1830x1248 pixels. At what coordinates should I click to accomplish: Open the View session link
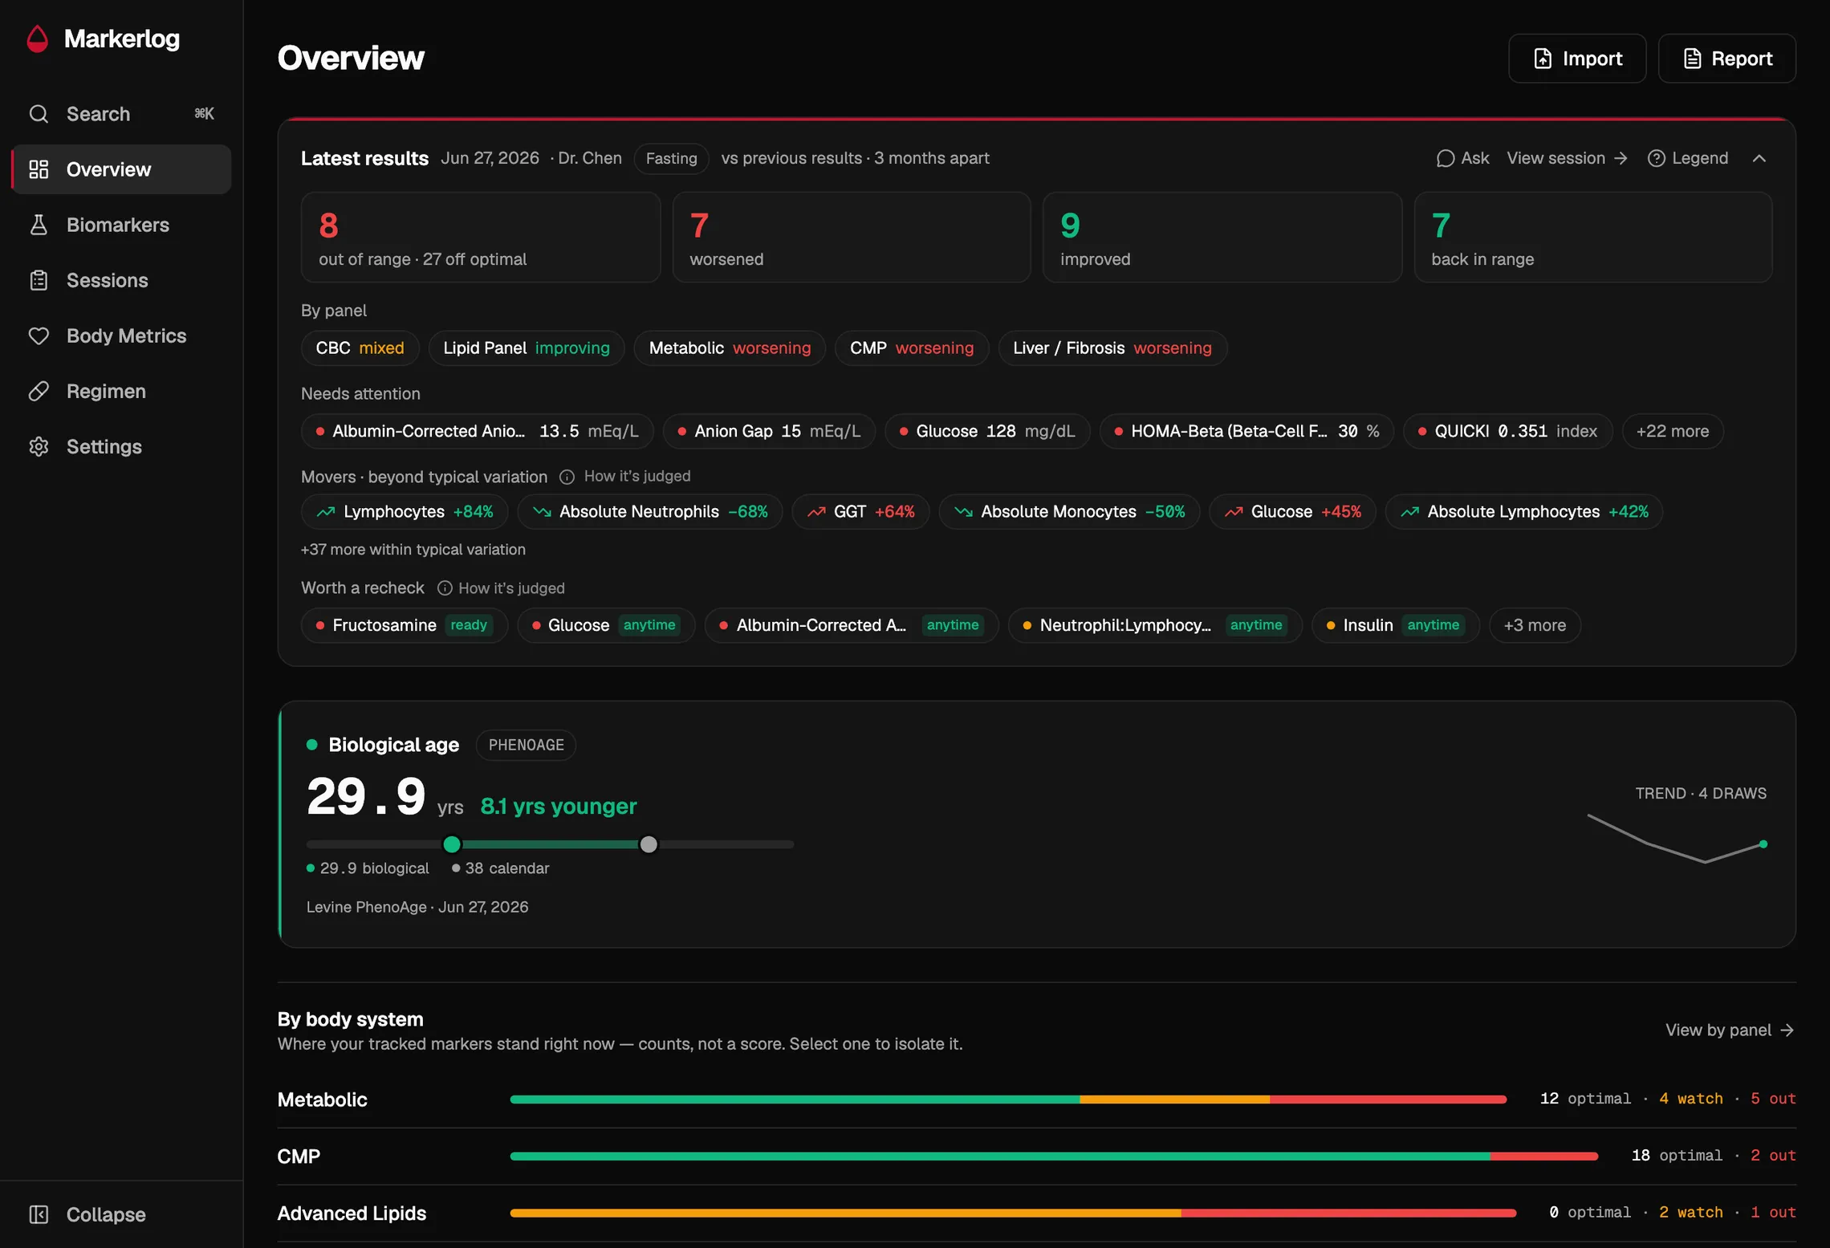(1567, 158)
